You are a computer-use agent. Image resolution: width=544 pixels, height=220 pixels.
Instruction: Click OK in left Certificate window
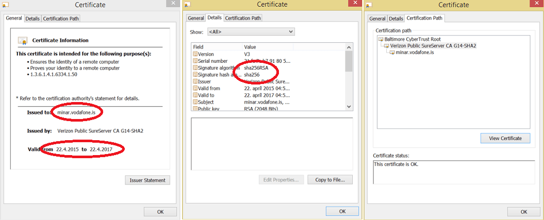point(160,212)
